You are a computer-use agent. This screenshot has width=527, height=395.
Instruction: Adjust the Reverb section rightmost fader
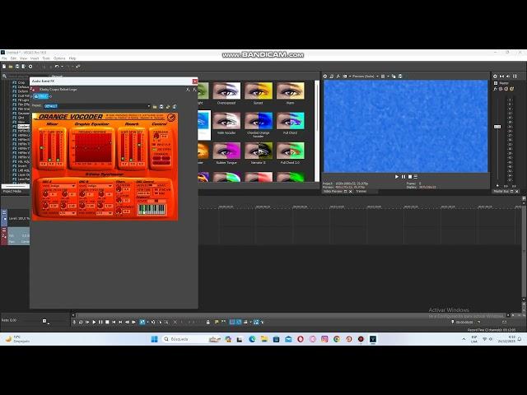[x=139, y=146]
